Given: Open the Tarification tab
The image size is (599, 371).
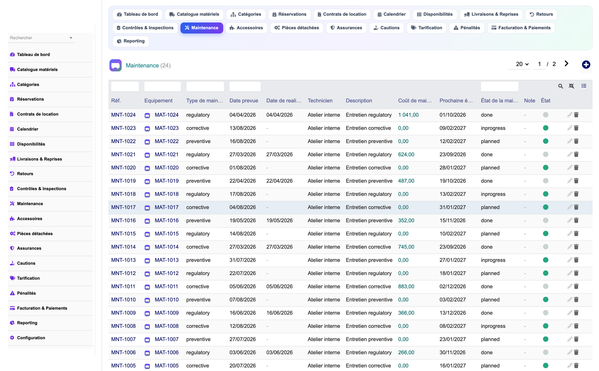Looking at the screenshot, I should pyautogui.click(x=426, y=28).
